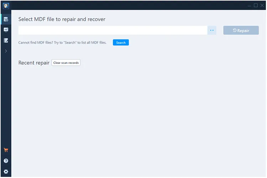
Task: Click the blue Search button
Action: tap(121, 43)
